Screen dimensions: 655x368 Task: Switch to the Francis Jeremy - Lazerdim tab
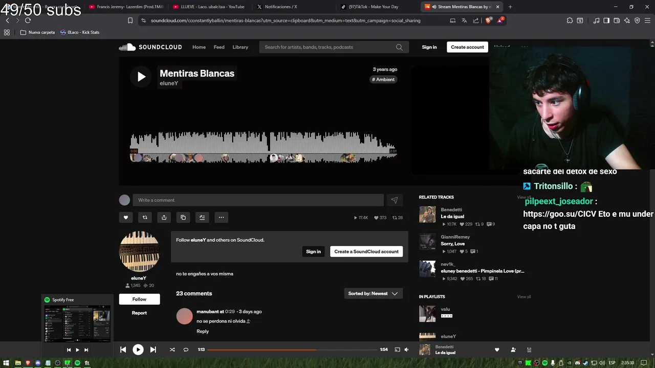point(125,7)
